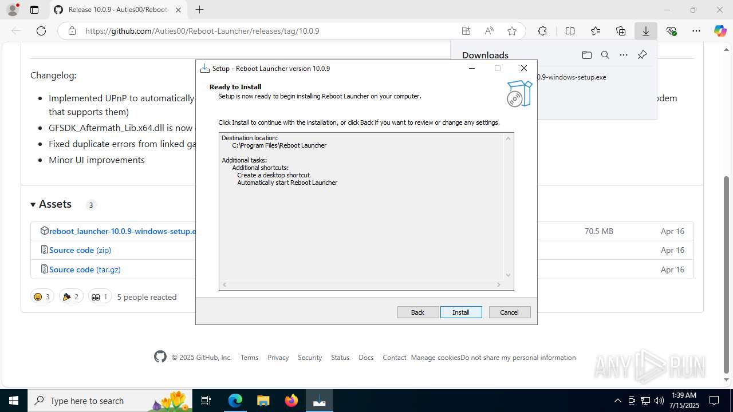The width and height of the screenshot is (733, 412).
Task: Open the downloads folder icon
Action: tap(586, 55)
